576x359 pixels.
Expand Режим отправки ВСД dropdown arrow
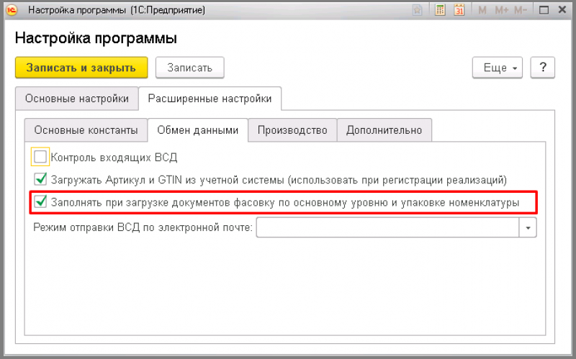pos(528,227)
